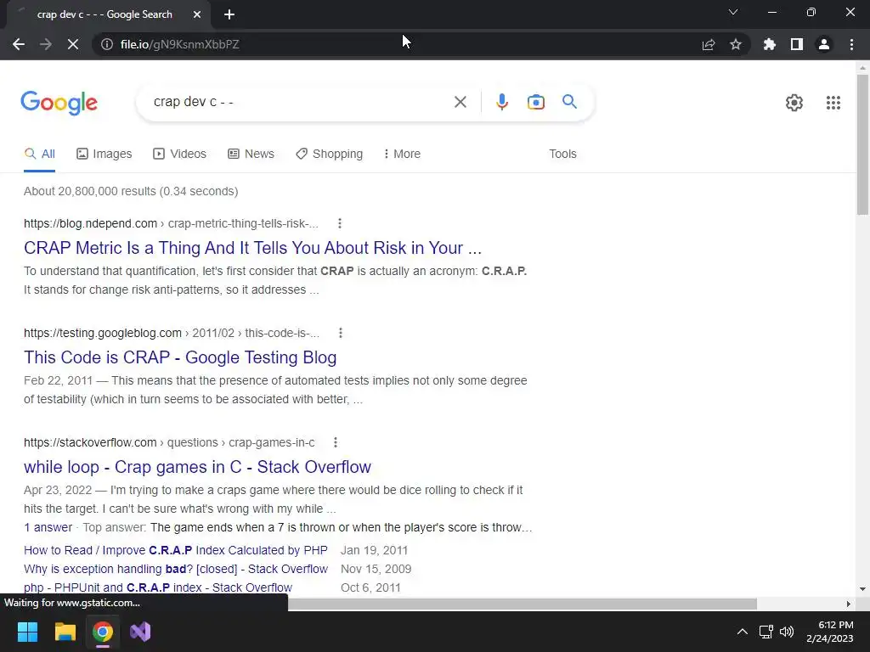870x652 pixels.
Task: Open volume control tray icon
Action: [x=787, y=632]
